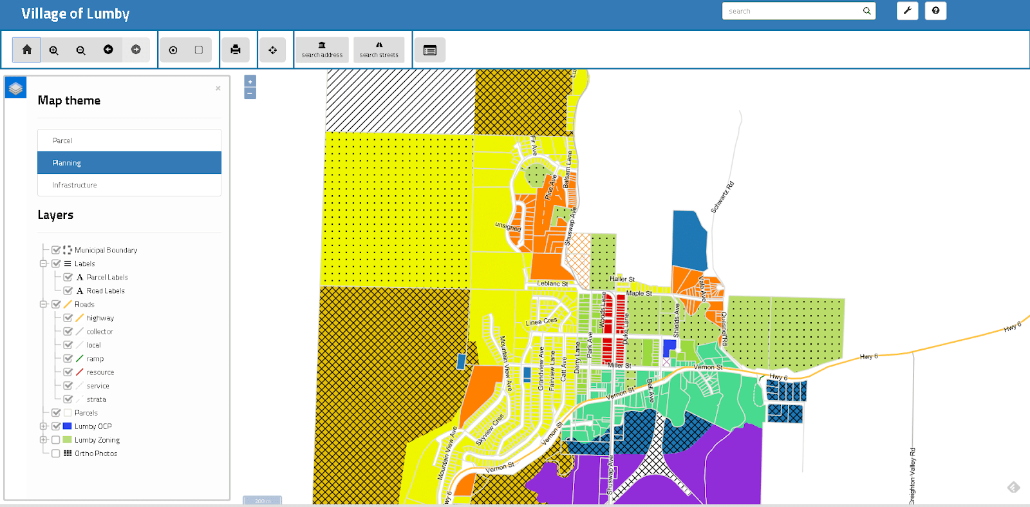Toggle the layers panel stack icon
Viewport: 1030px width, 507px height.
pyautogui.click(x=15, y=88)
